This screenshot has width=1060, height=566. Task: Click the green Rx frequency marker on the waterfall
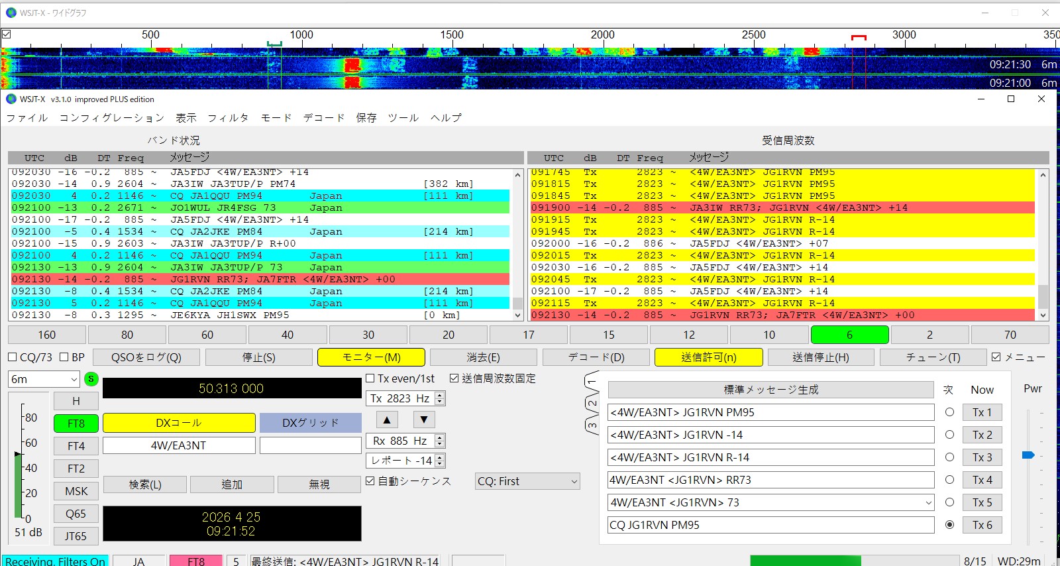(x=274, y=44)
